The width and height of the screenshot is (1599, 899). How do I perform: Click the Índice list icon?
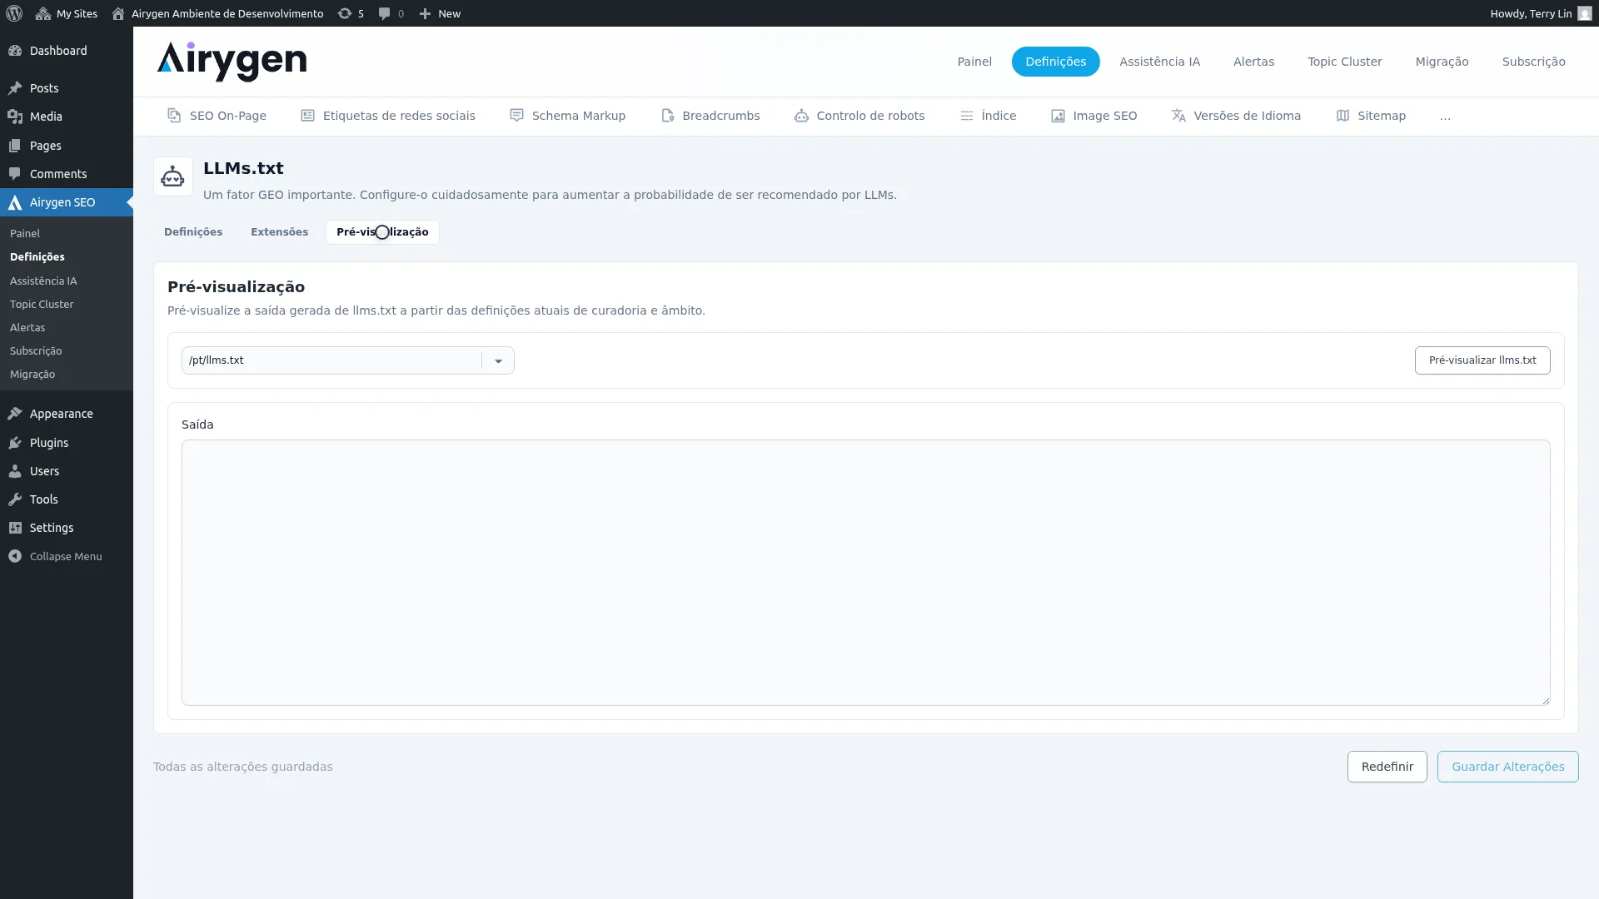tap(966, 116)
